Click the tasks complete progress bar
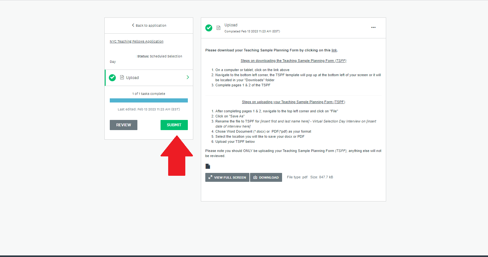488x257 pixels. point(148,100)
